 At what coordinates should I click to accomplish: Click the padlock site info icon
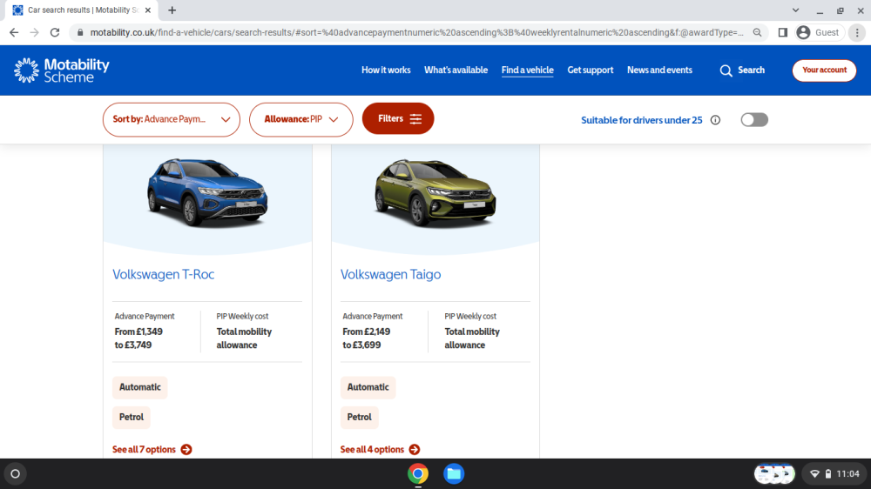[x=80, y=33]
